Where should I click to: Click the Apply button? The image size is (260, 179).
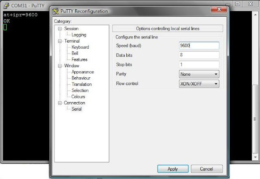[x=173, y=169]
